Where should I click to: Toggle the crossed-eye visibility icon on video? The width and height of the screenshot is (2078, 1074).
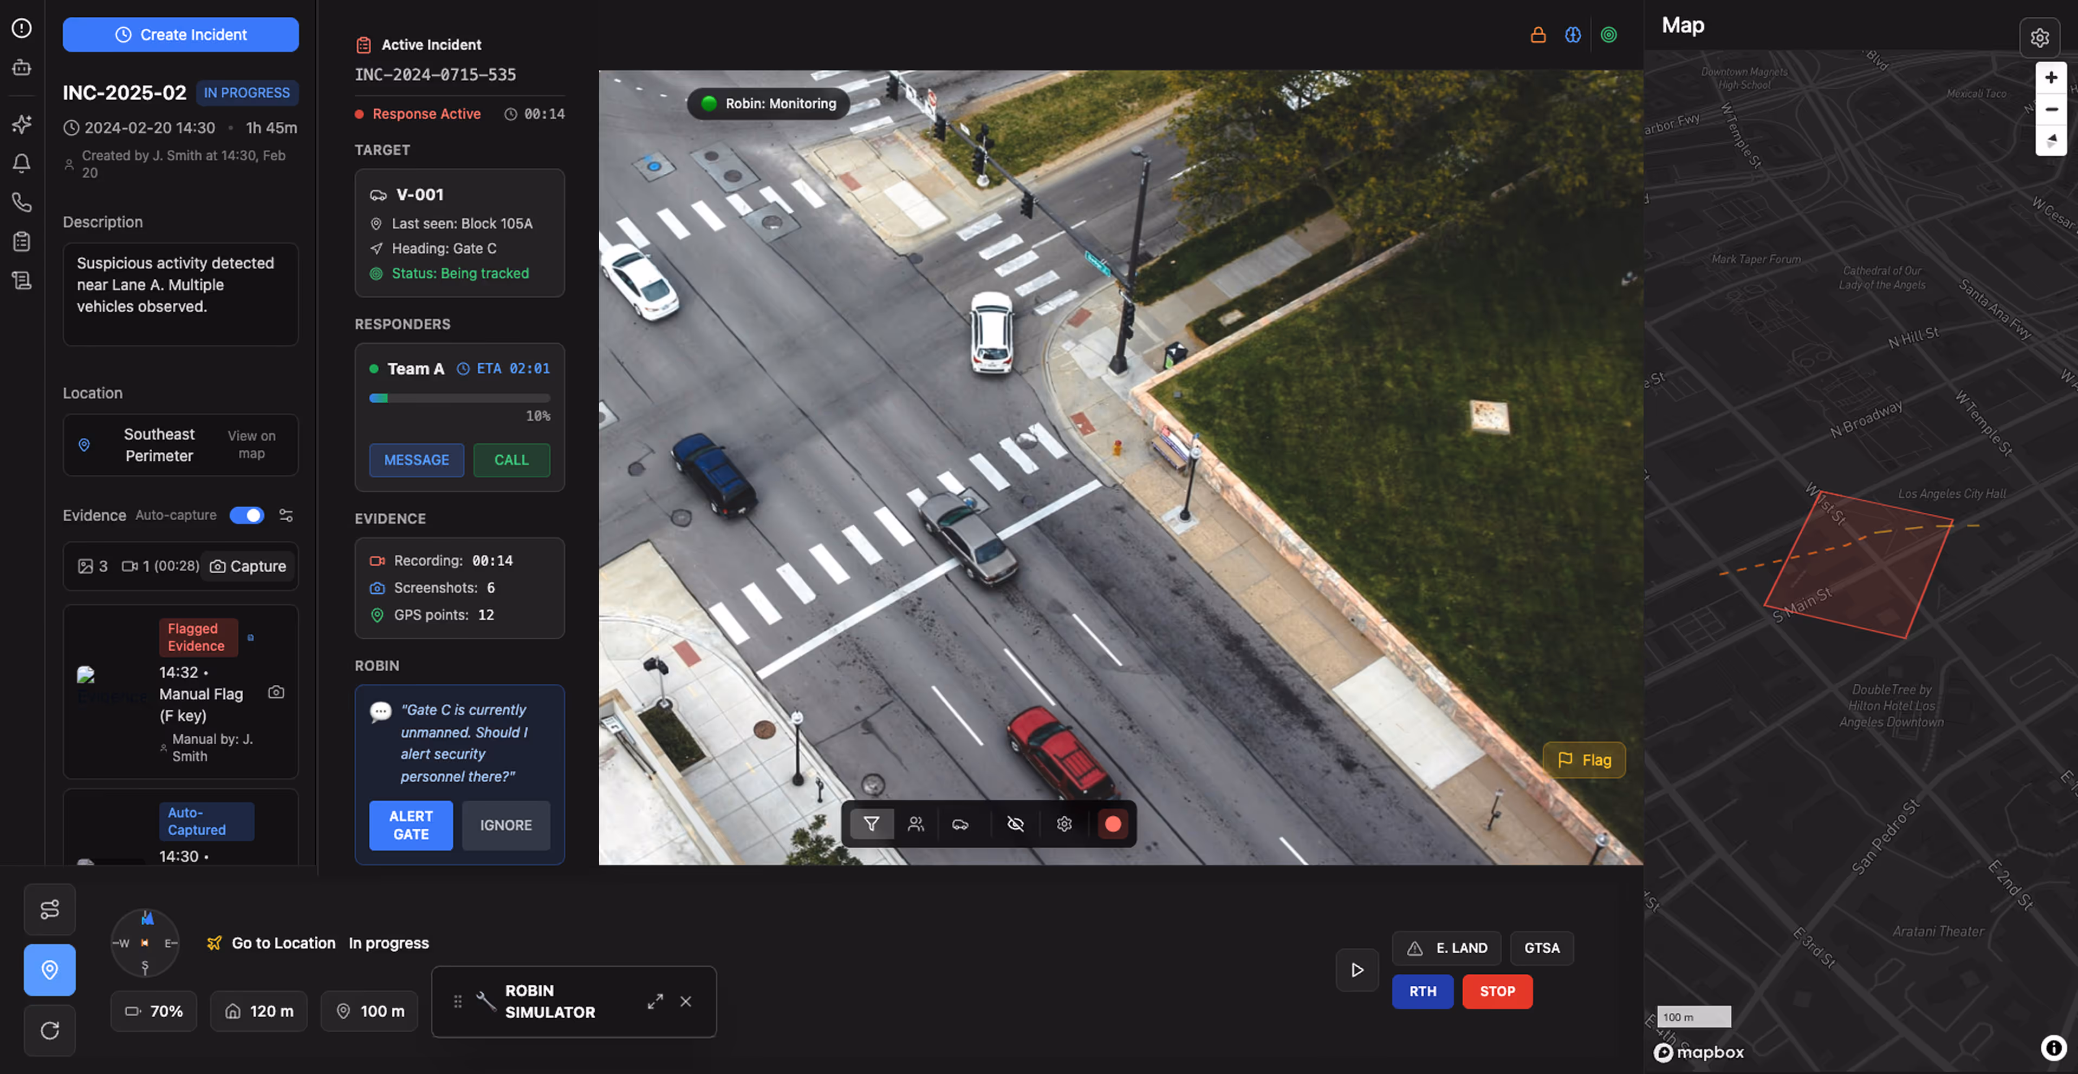point(1016,824)
